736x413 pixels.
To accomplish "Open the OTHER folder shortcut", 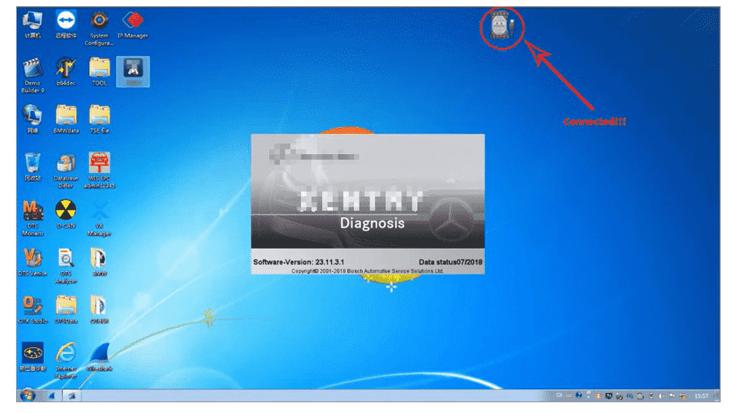I will click(x=99, y=310).
